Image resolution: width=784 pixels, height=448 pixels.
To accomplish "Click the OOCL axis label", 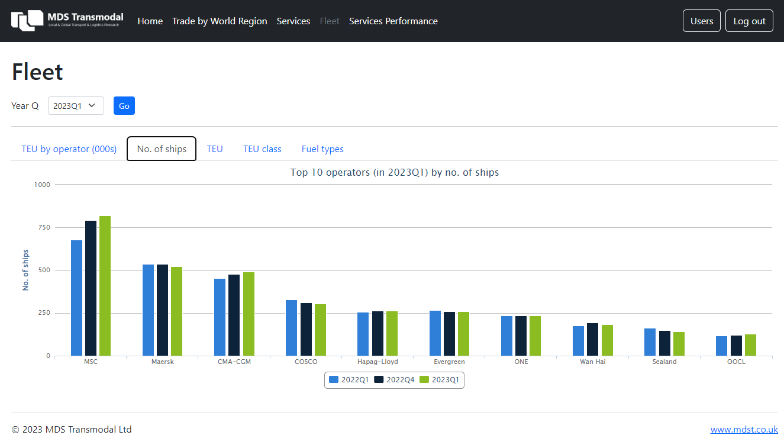I will (x=736, y=362).
